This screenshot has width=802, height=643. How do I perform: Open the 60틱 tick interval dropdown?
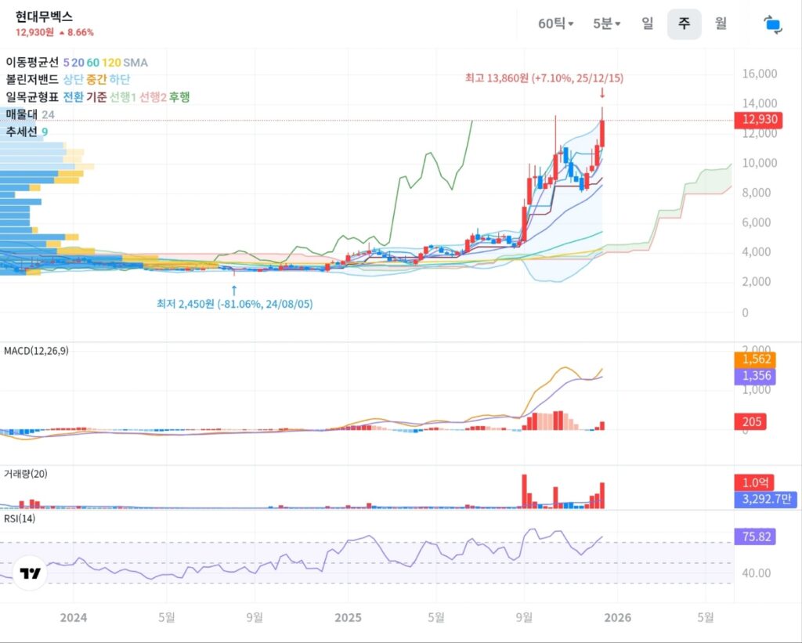(555, 23)
